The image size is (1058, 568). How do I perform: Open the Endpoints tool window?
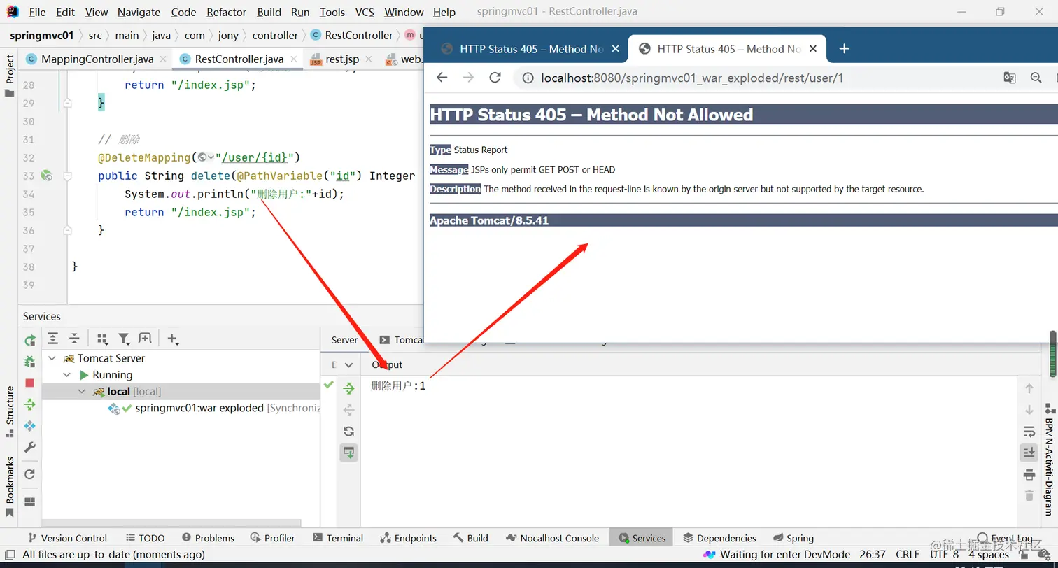click(408, 538)
